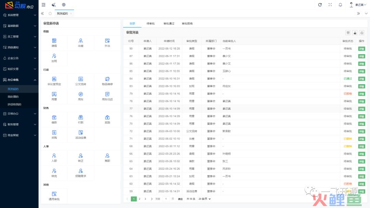Click the broom clear-cache icon in header
Screen dimensions: 370x208
[x=53, y=5]
